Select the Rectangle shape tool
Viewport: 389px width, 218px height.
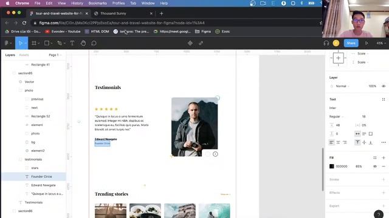tap(47, 43)
